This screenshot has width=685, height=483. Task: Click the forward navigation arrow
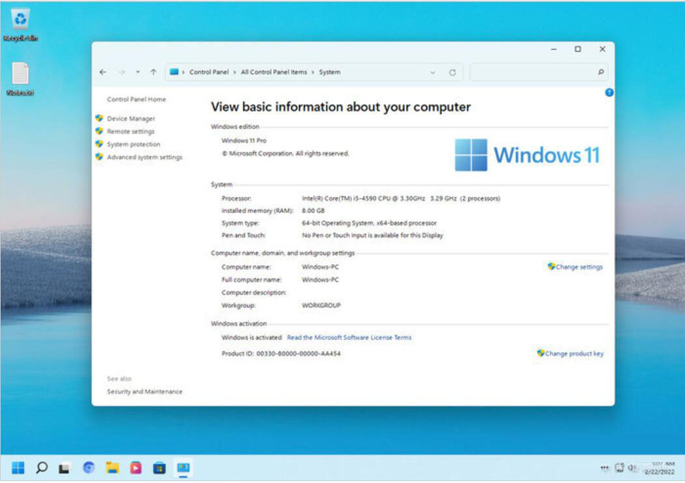(x=122, y=72)
